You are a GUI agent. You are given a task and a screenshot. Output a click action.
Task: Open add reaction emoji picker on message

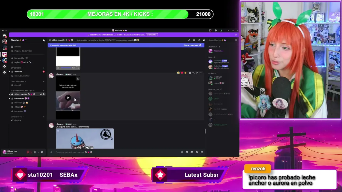[x=190, y=73]
